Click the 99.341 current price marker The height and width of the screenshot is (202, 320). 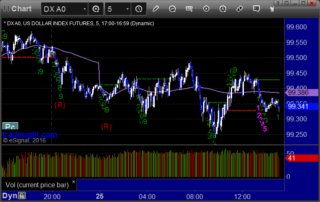tap(301, 106)
